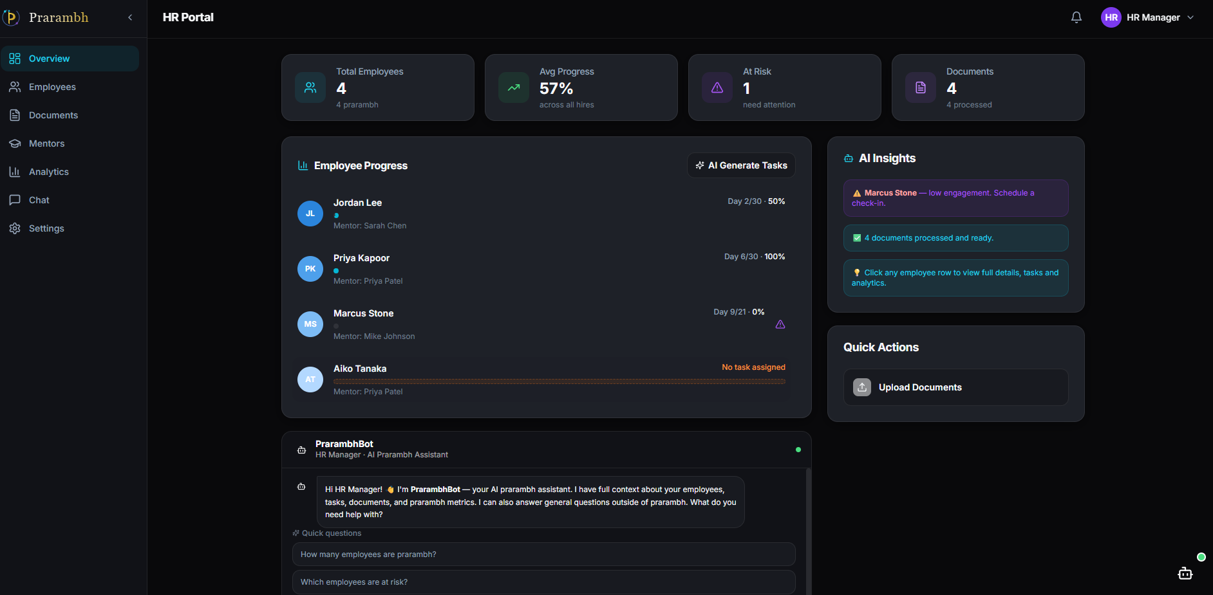Click the HR avatar circle
Screen dimensions: 1213x595
pyautogui.click(x=1111, y=17)
